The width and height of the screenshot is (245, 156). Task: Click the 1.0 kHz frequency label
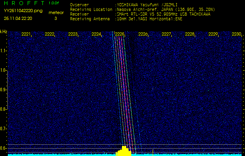(x=4, y=70)
